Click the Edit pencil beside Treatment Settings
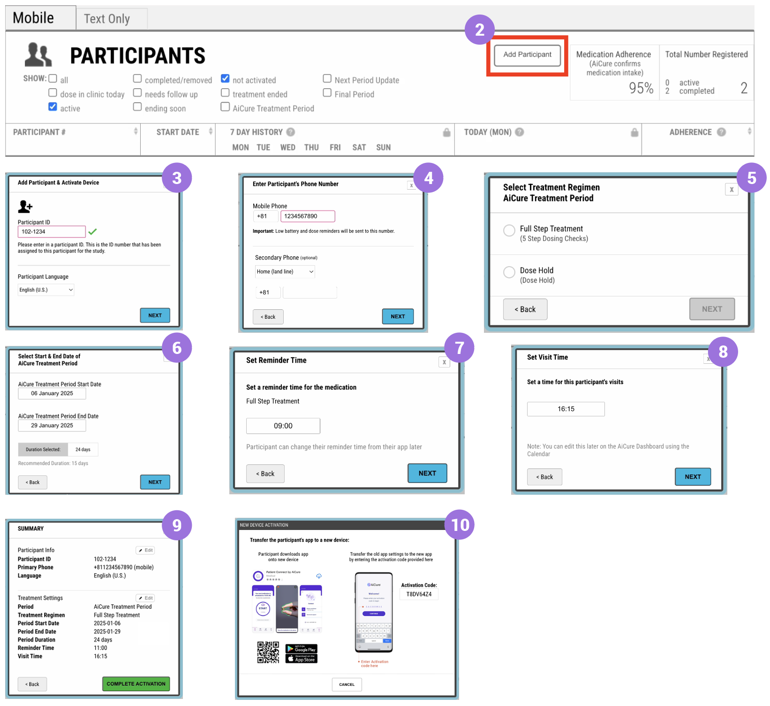The width and height of the screenshot is (770, 706). click(x=145, y=598)
